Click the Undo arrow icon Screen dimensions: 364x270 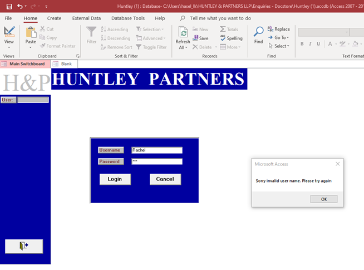19,6
